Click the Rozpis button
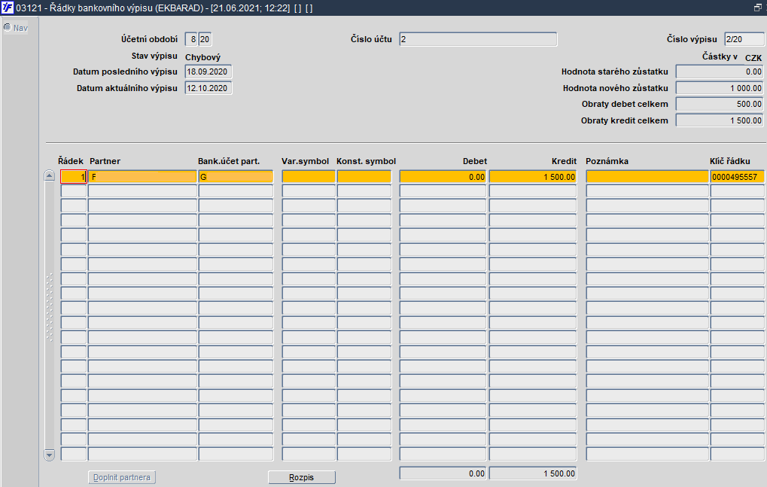 click(301, 477)
